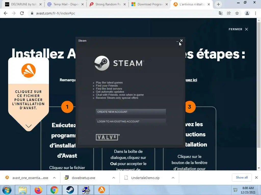Open the Chrome profile menu
Screen dimensions: 261x195
pyautogui.click(x=247, y=13)
